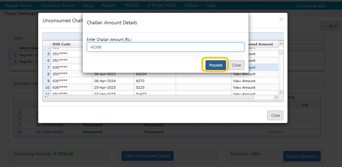
Task: Click the horizontal scrollbar left arrow
Action: point(45,97)
